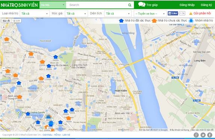Screen dimensions: 215x139
Task: Click the Google Plus footer icon
Action: click(196, 135)
